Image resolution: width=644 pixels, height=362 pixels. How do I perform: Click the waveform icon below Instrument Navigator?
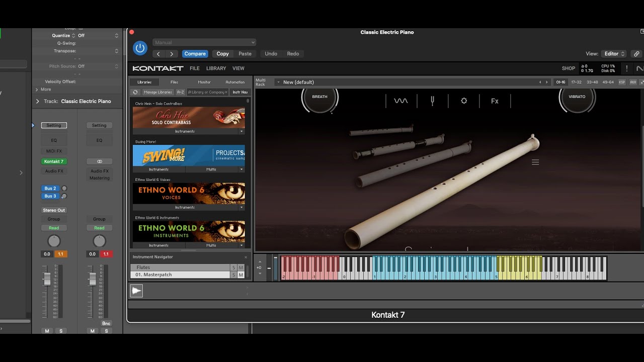(136, 291)
